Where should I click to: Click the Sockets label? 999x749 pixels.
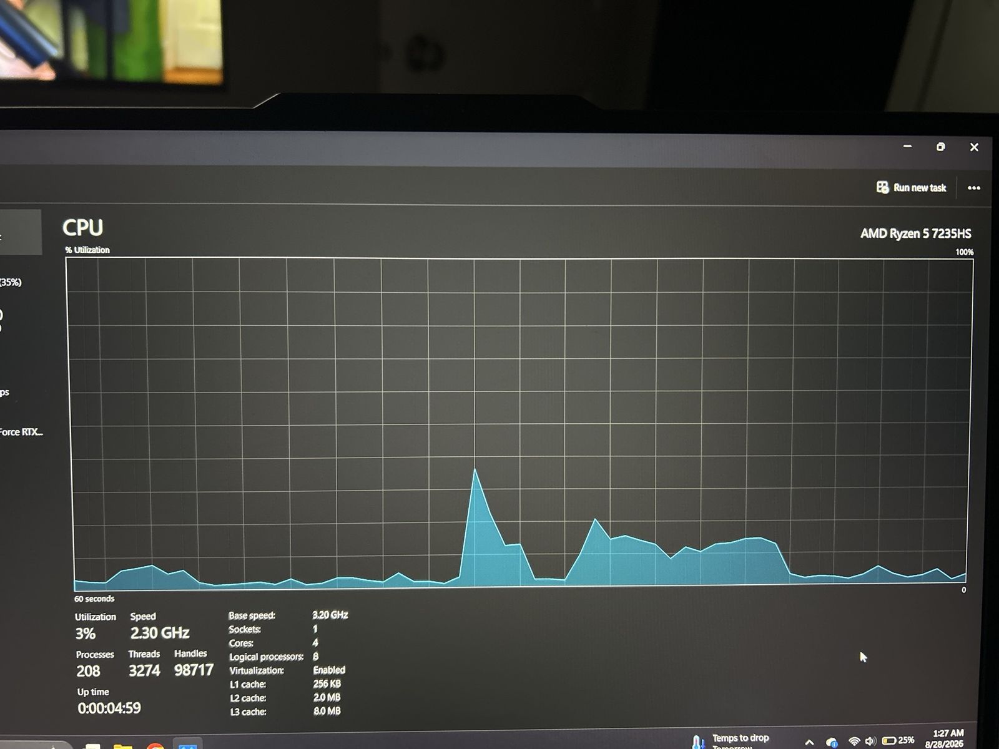tap(245, 629)
